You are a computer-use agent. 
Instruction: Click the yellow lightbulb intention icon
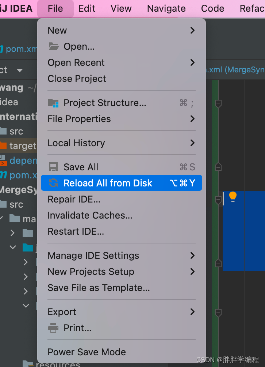[233, 197]
